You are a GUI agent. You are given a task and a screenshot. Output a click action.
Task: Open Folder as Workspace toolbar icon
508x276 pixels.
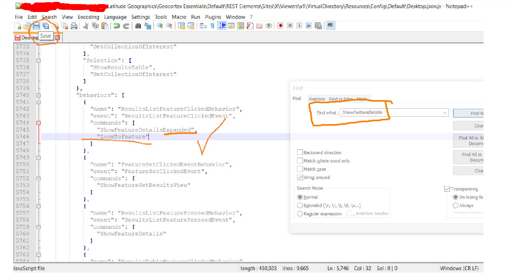260,26
